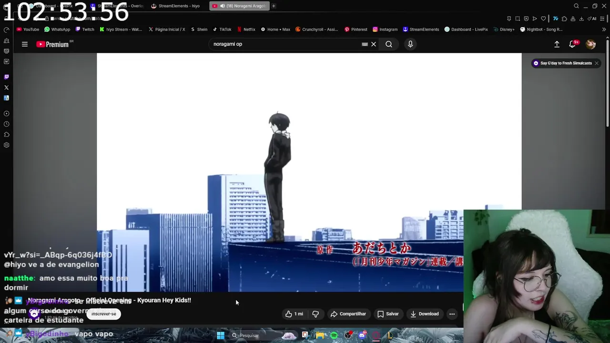Open Instagram bookmark
The height and width of the screenshot is (343, 610).
coord(385,30)
